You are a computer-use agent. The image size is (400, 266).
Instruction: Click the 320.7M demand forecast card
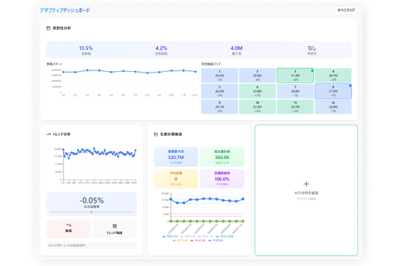click(x=176, y=158)
